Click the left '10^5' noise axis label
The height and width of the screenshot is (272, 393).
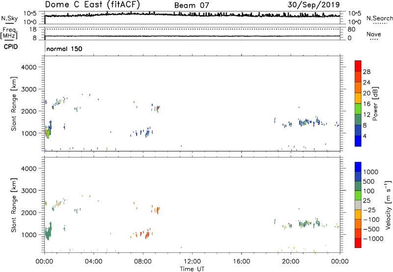point(30,14)
